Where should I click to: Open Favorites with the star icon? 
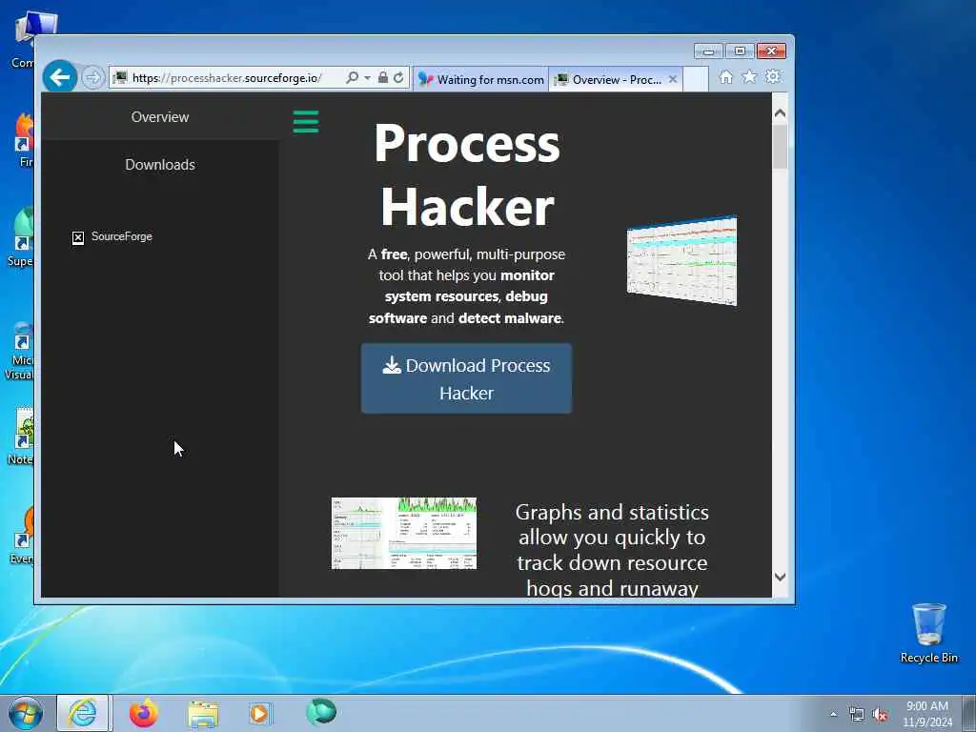749,76
